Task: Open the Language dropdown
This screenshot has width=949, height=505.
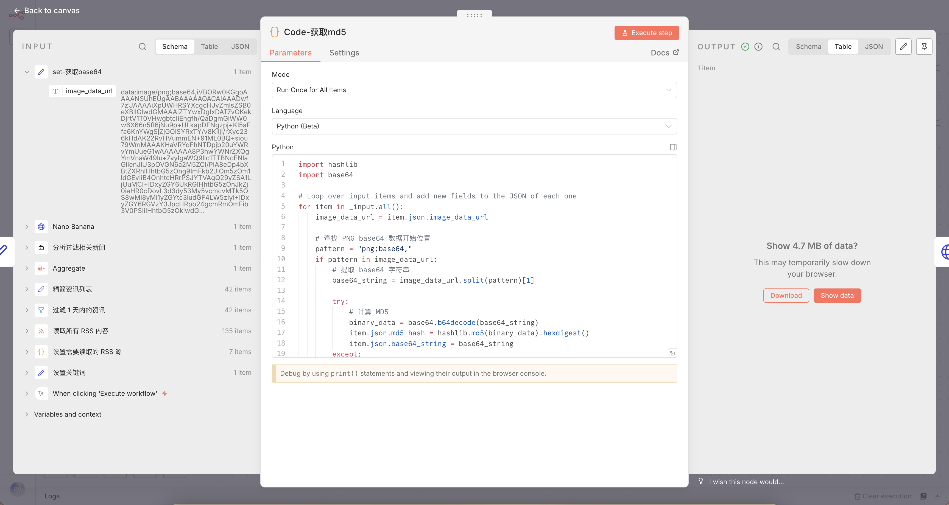Action: pos(474,126)
